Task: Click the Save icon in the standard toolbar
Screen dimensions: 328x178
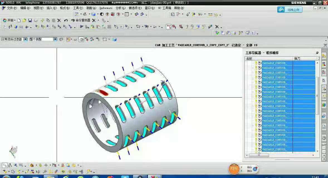Action: tap(30, 20)
